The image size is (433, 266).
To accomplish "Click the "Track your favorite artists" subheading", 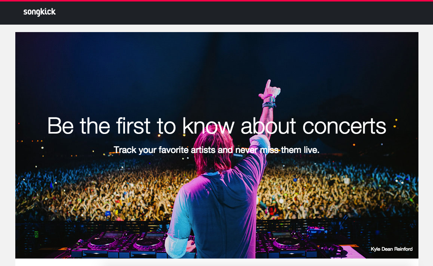I will tap(216, 150).
